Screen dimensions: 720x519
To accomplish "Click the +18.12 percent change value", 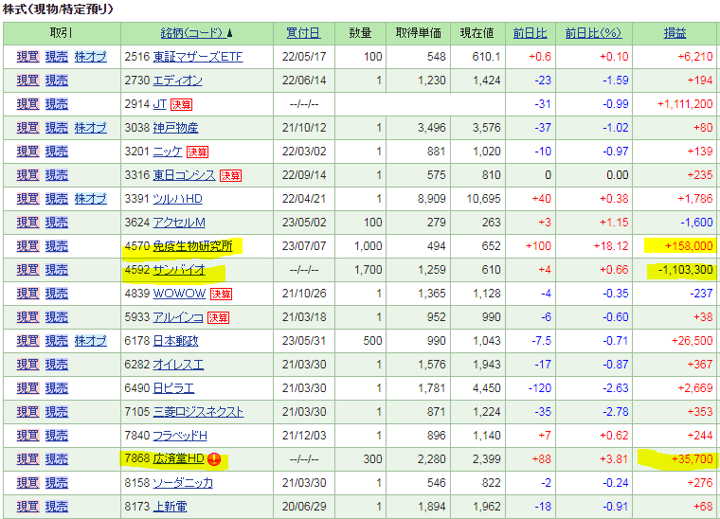I will coord(611,246).
